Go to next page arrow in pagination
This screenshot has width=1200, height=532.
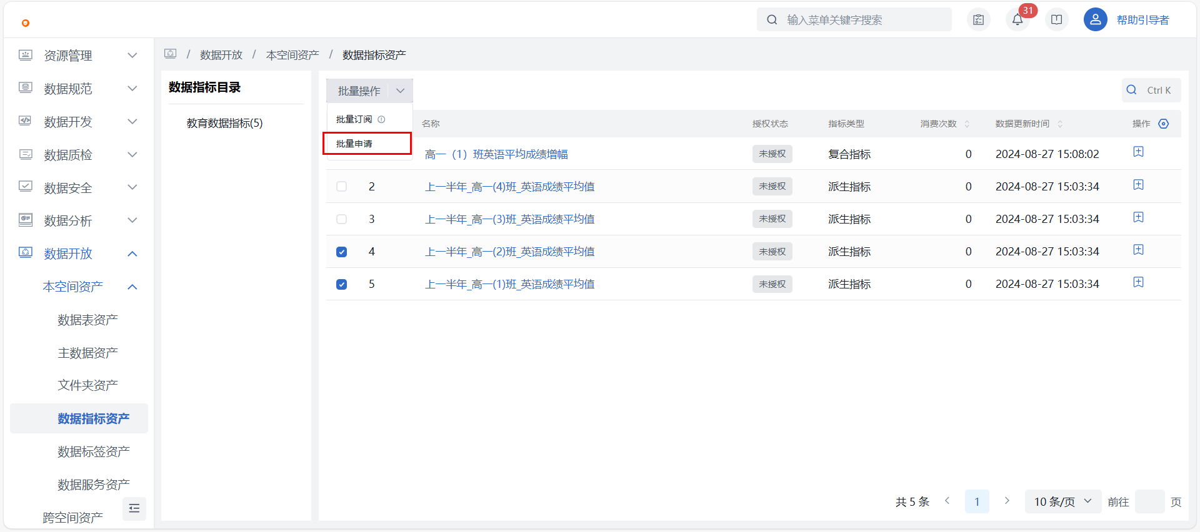coord(1007,501)
